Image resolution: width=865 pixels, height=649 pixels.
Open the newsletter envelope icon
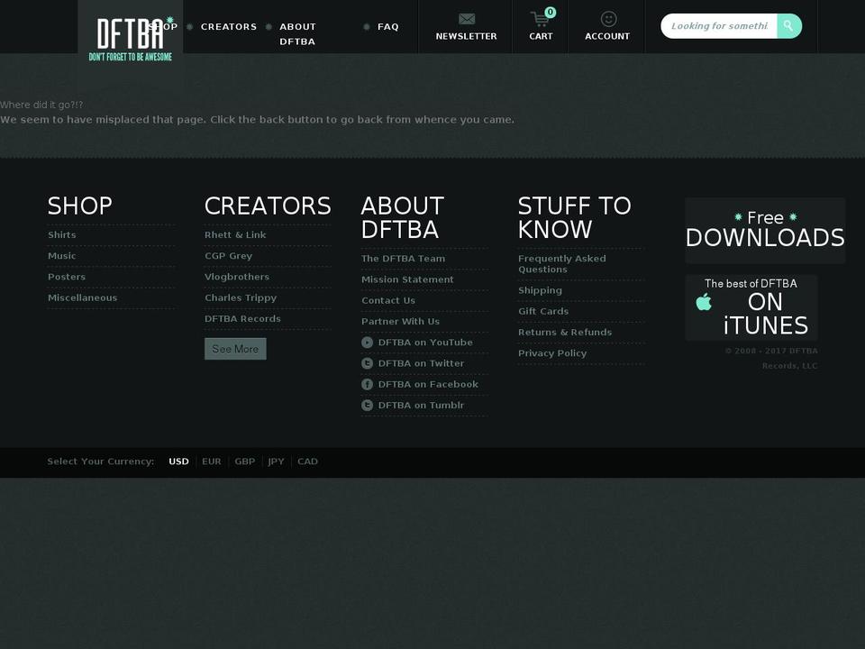point(467,19)
